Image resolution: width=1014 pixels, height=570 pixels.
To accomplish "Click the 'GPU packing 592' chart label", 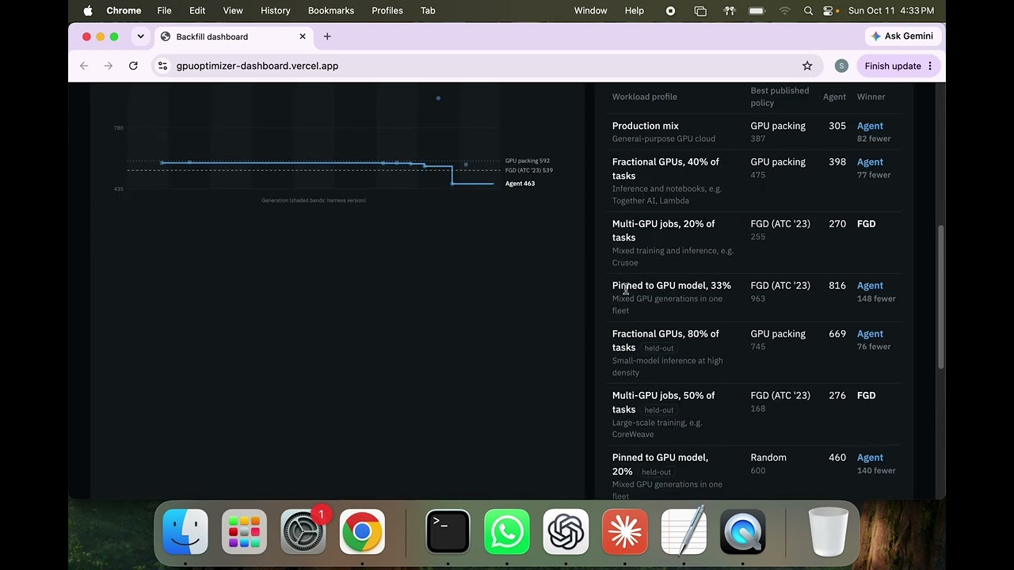I will coord(527,161).
